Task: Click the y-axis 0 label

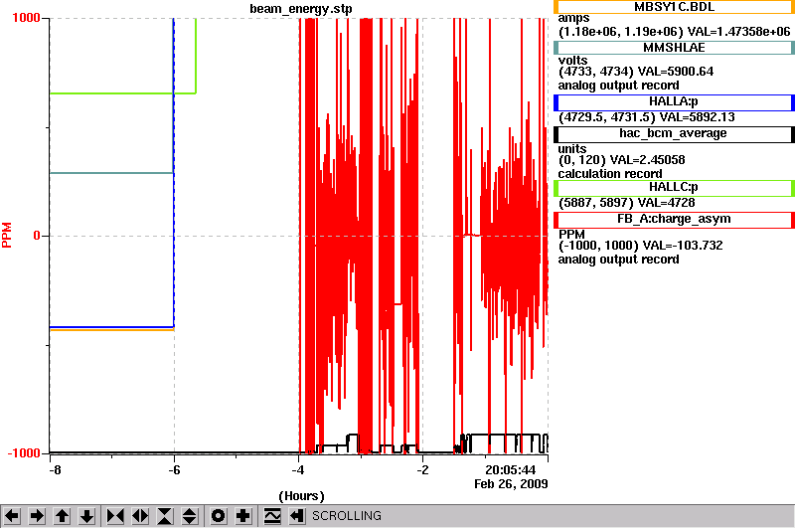Action: click(37, 236)
